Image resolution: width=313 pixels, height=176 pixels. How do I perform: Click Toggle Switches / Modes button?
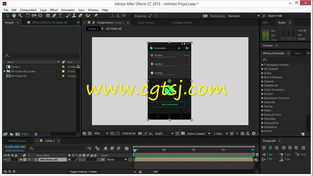click(x=83, y=172)
